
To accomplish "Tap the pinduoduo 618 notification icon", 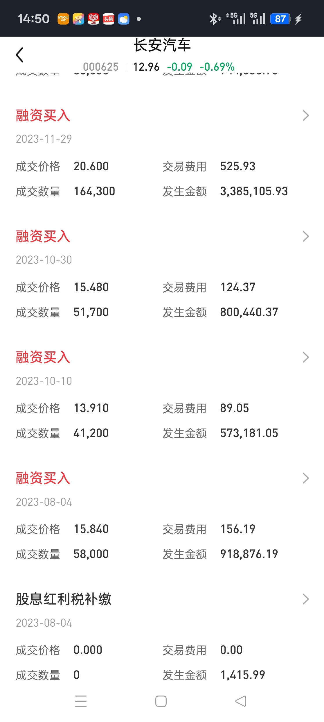I will [x=93, y=19].
